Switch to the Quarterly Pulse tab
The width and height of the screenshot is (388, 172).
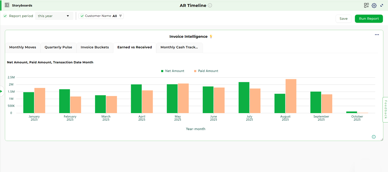(58, 47)
